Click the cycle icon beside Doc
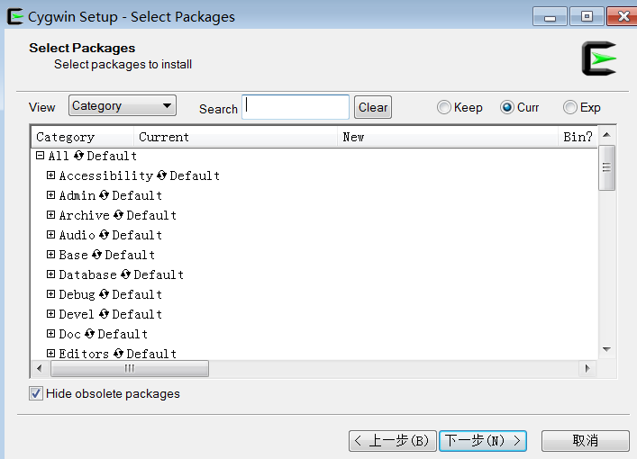The height and width of the screenshot is (459, 637). (90, 334)
